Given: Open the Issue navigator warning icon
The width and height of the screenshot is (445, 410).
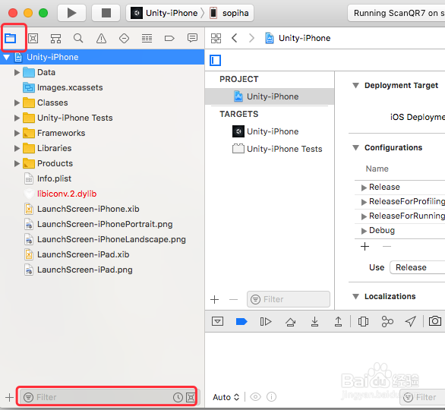Looking at the screenshot, I should pyautogui.click(x=101, y=38).
